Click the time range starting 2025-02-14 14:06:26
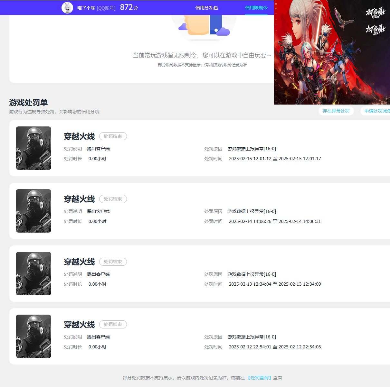The image size is (390, 387). pyautogui.click(x=275, y=221)
